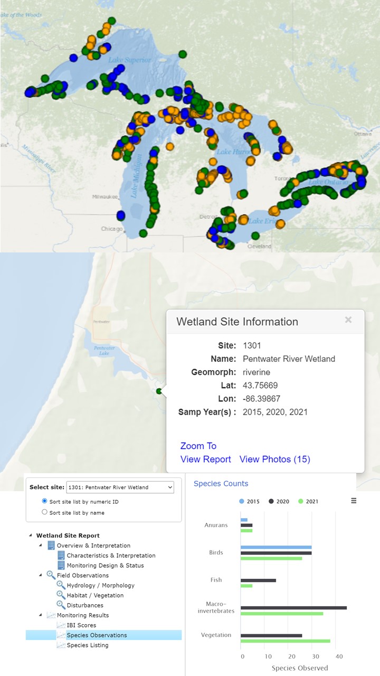380x676 pixels.
Task: Select 'Sort site list by name' option
Action: point(44,512)
